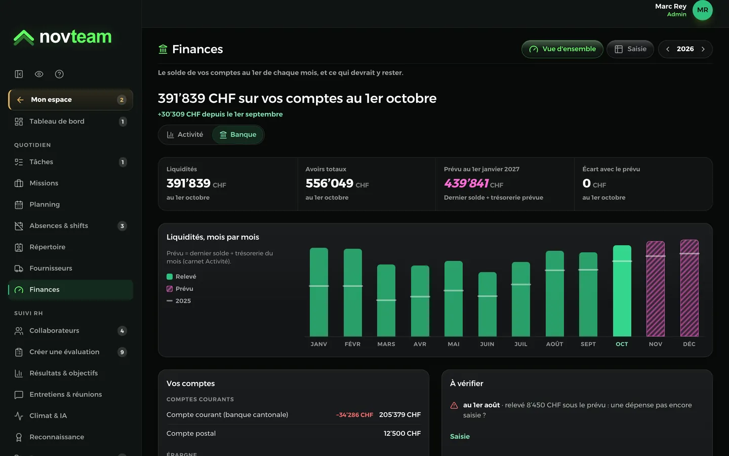Select the Activité tab
This screenshot has height=456, width=729.
(185, 135)
